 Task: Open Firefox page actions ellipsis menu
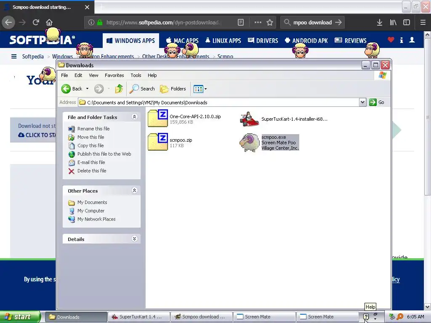(258, 23)
